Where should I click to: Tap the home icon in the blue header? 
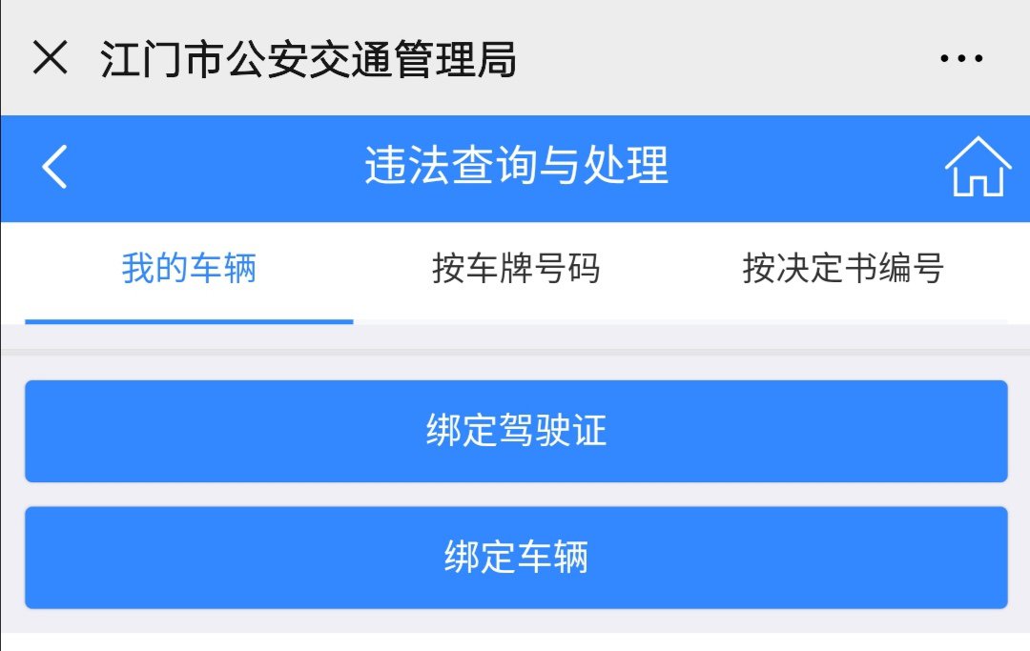click(978, 167)
